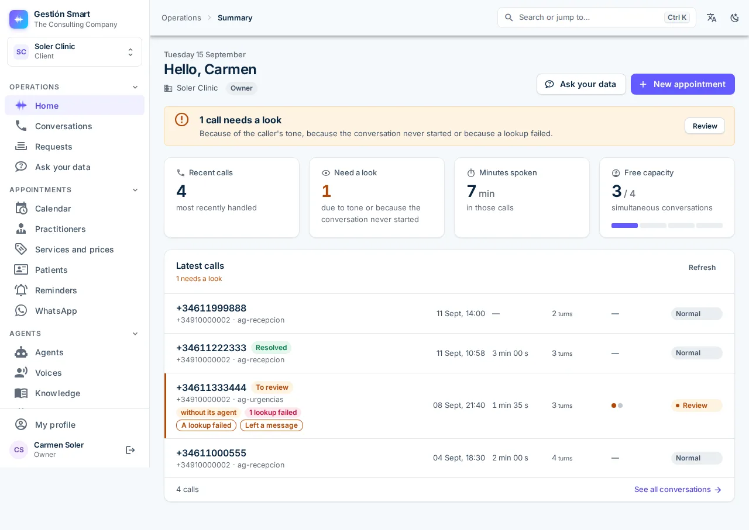Click the search magnifier icon
This screenshot has height=530, width=749.
click(x=509, y=18)
